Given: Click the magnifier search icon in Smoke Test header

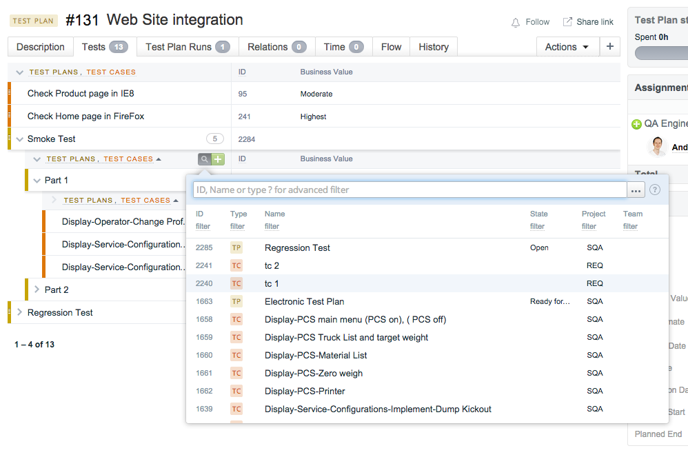Looking at the screenshot, I should [205, 159].
